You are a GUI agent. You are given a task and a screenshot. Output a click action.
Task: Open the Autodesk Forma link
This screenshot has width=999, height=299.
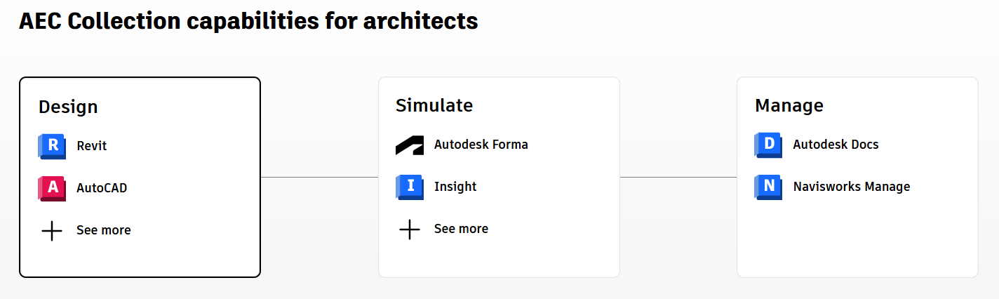(x=481, y=145)
